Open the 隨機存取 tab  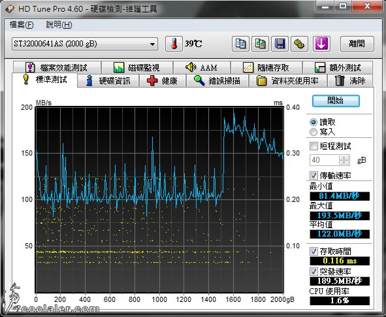[x=266, y=67]
